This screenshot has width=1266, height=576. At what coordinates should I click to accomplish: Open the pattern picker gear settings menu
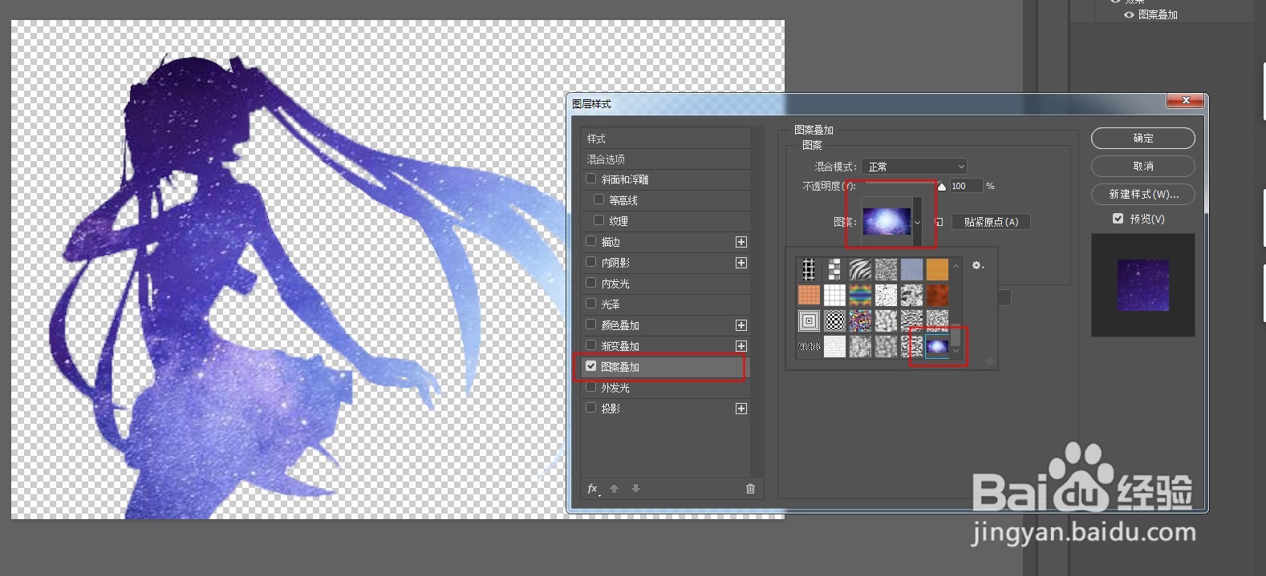click(977, 265)
